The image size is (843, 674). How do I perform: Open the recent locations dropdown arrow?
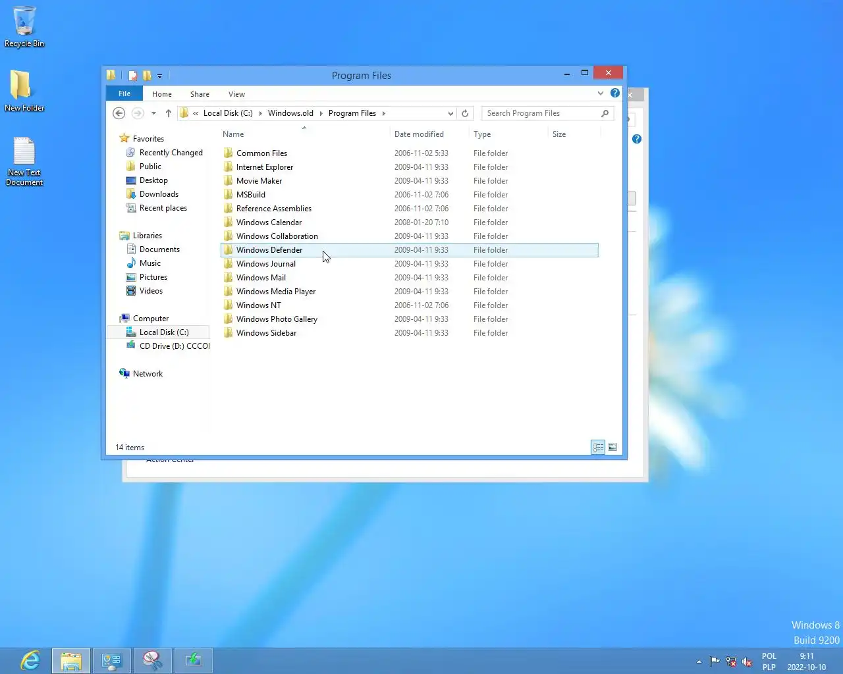pyautogui.click(x=153, y=113)
